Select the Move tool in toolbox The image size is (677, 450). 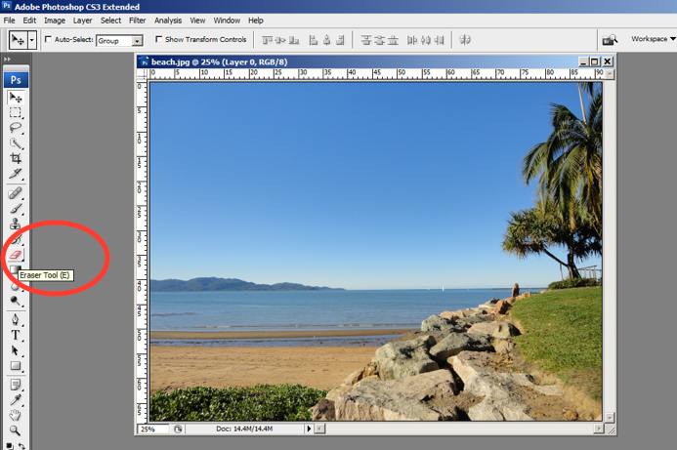click(x=16, y=98)
